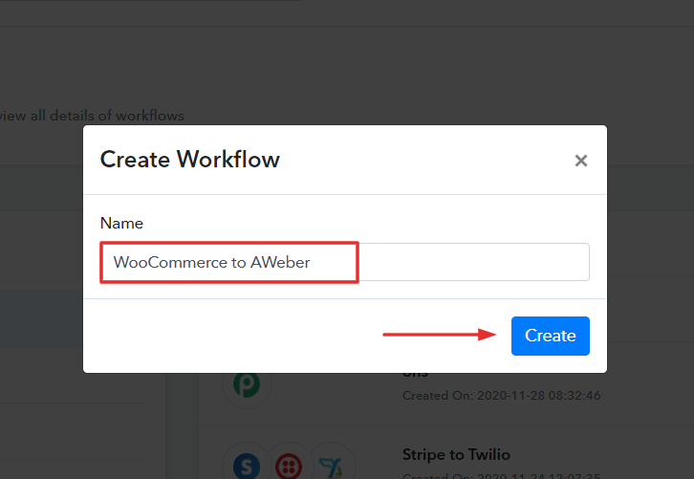This screenshot has height=479, width=694.
Task: Click the Stripe to Twilio created date
Action: 501,474
